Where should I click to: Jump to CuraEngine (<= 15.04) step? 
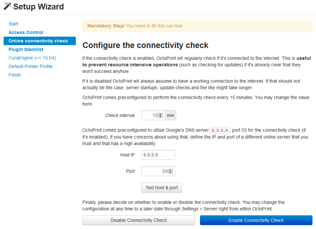(32, 58)
